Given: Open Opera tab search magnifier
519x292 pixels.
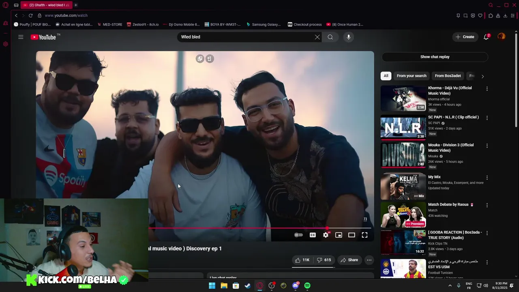Looking at the screenshot, I should coord(491,5).
